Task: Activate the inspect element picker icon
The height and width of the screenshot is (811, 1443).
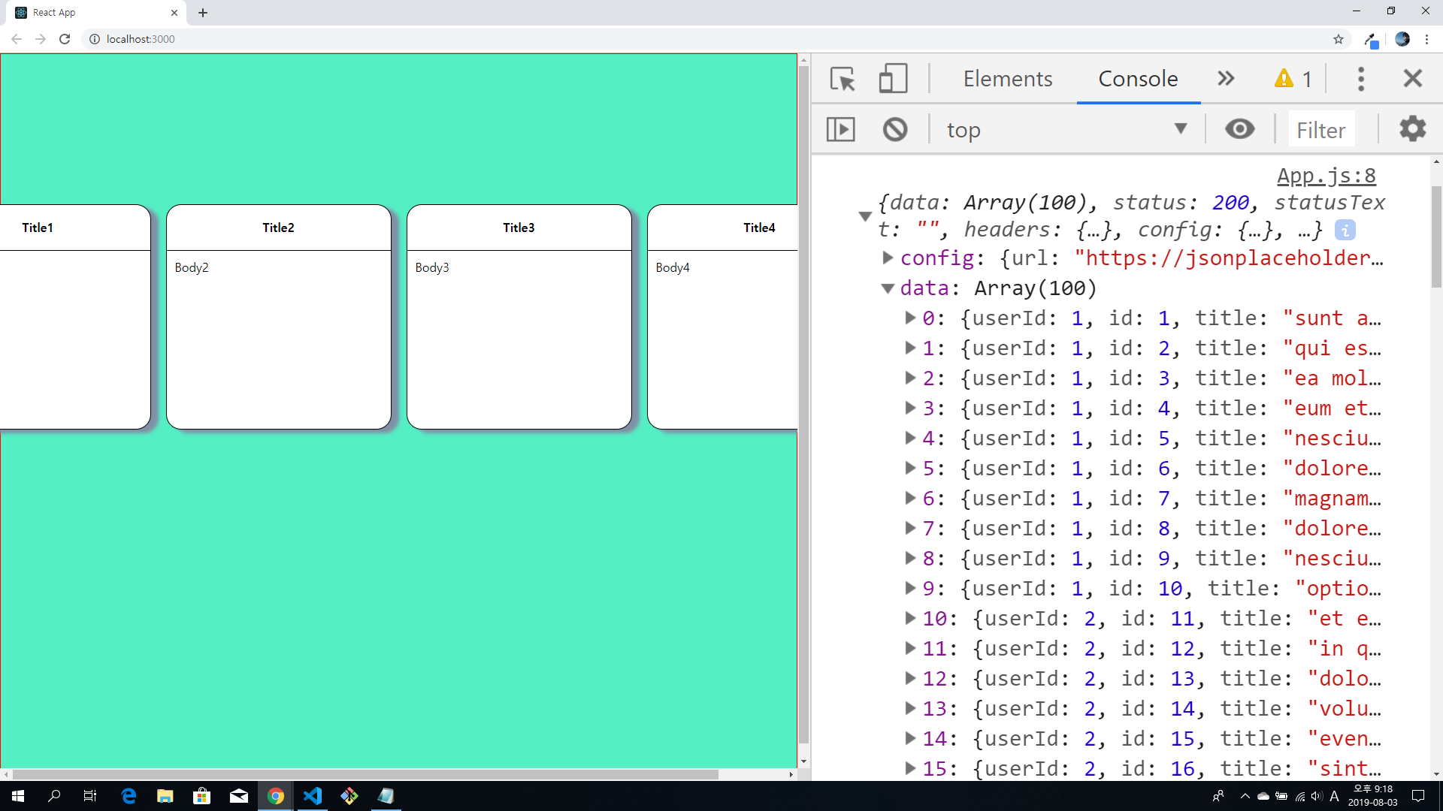Action: click(843, 79)
